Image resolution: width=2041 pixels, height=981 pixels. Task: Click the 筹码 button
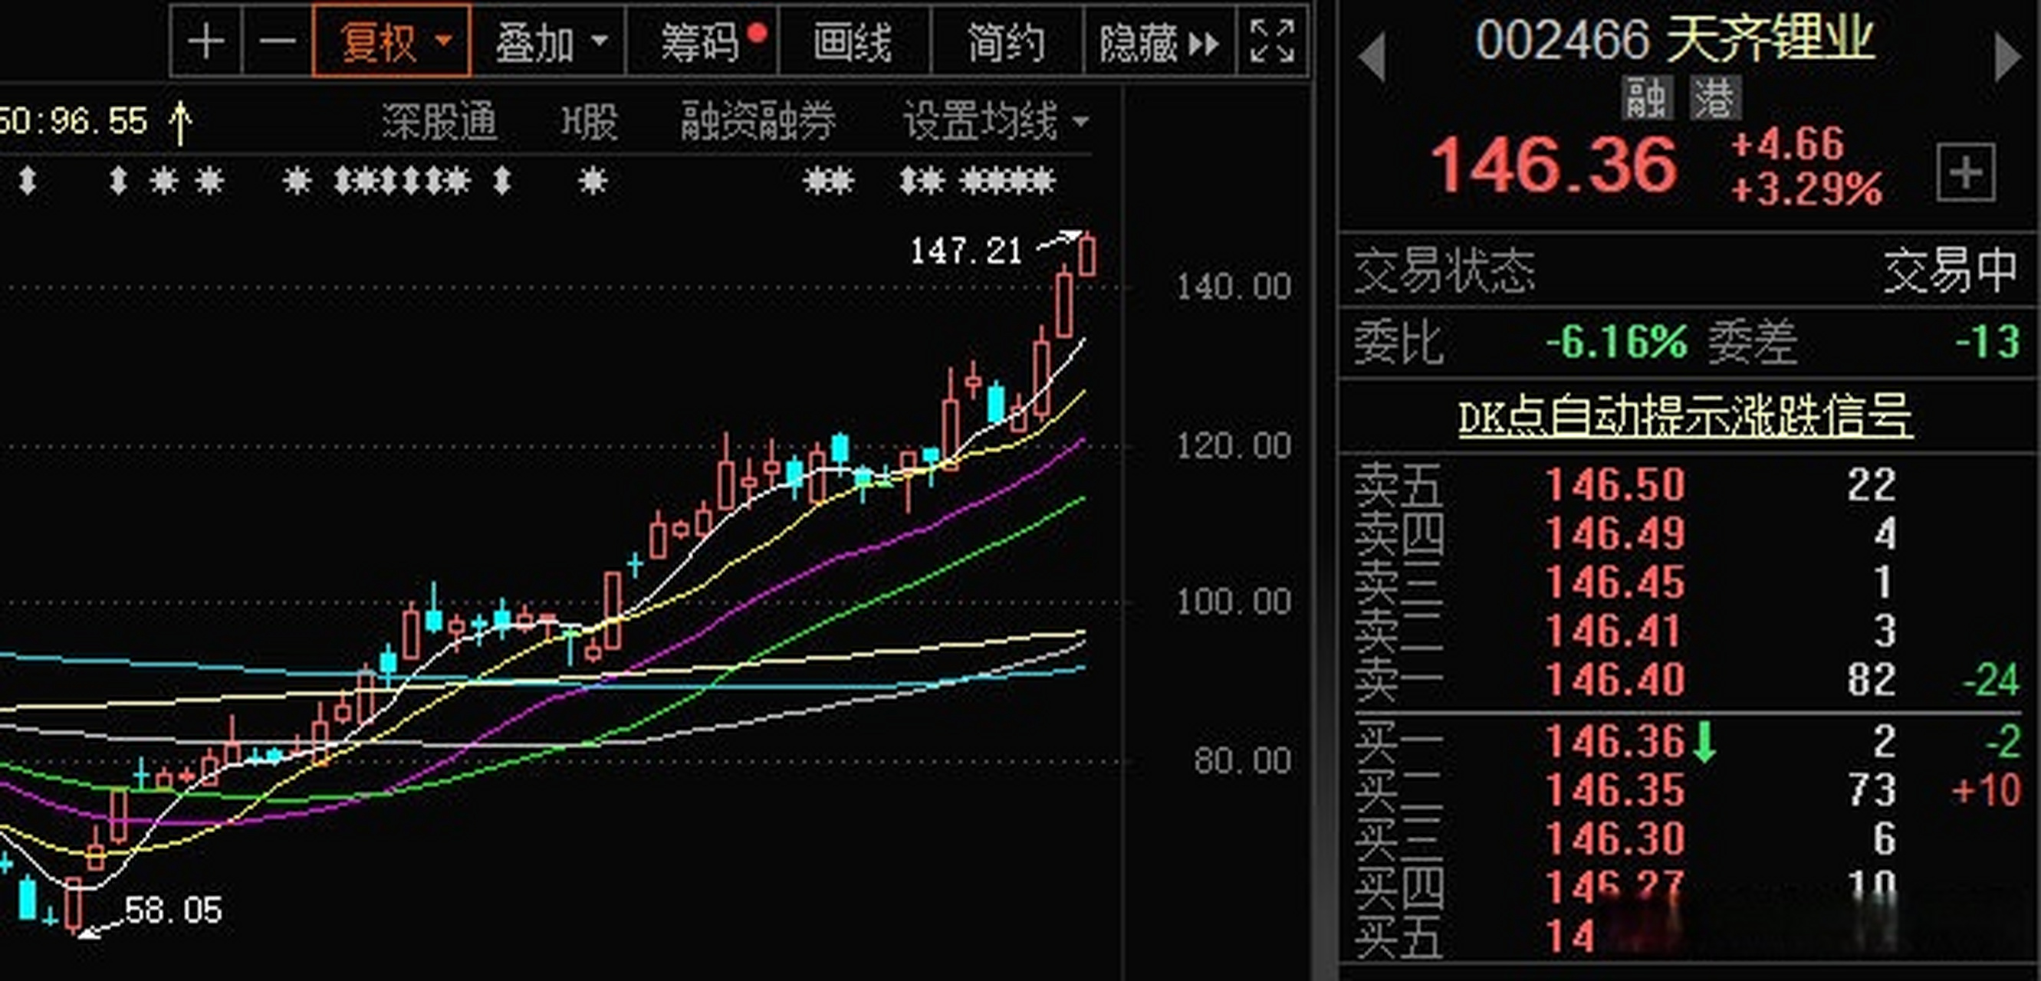click(x=704, y=41)
